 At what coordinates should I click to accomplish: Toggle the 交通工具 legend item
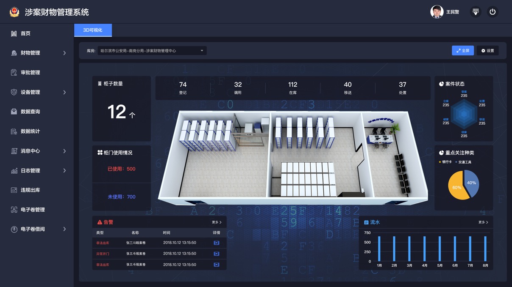(463, 162)
